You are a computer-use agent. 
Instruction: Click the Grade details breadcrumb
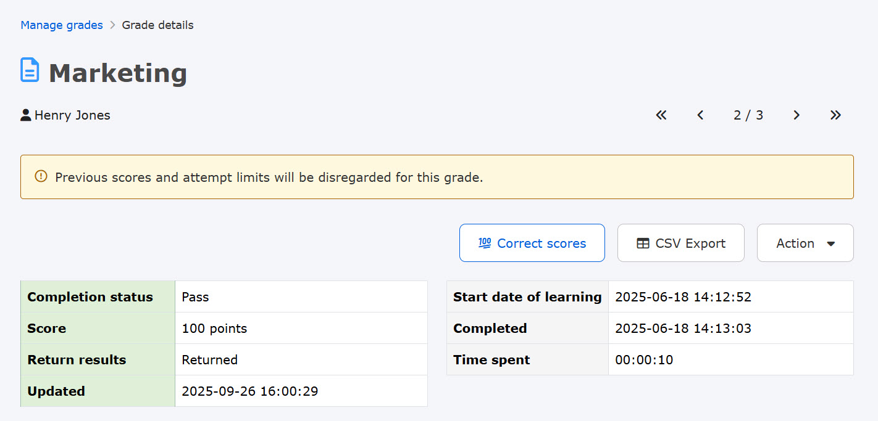tap(157, 25)
